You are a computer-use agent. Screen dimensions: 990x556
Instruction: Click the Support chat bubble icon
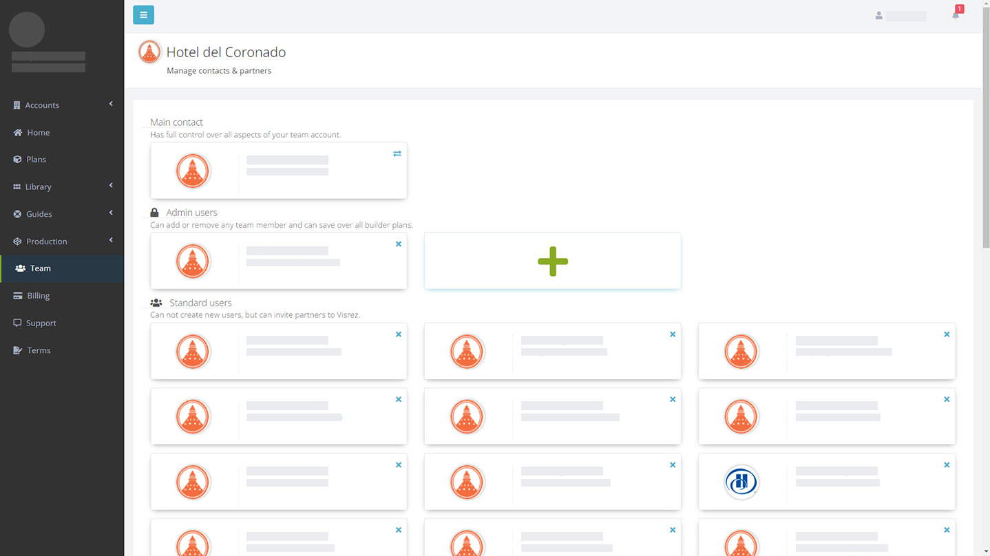coord(17,323)
